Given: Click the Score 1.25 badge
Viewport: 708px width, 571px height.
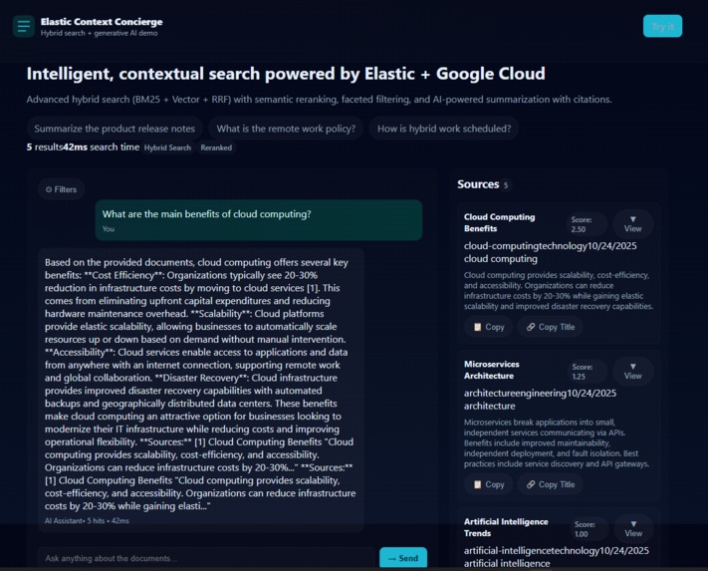Looking at the screenshot, I should (587, 372).
